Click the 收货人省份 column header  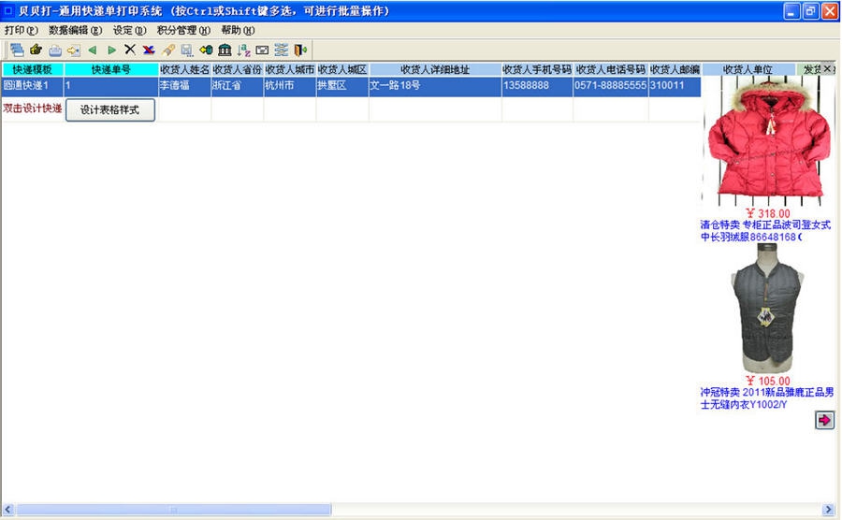237,69
